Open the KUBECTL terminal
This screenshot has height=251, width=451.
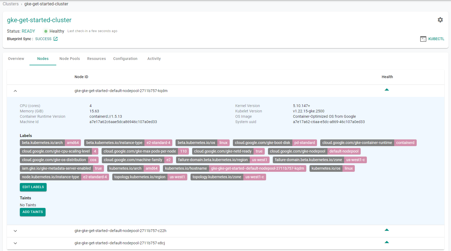click(432, 39)
